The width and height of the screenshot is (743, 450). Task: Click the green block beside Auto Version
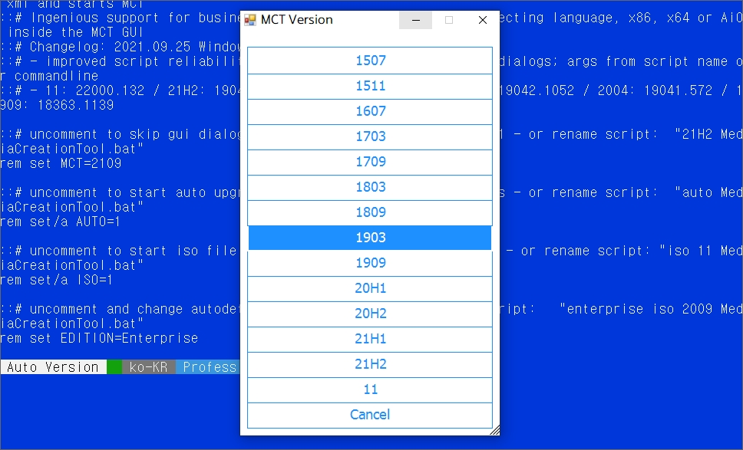point(114,367)
